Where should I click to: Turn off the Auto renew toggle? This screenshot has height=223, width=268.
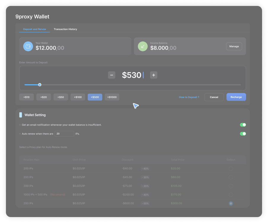click(x=243, y=134)
